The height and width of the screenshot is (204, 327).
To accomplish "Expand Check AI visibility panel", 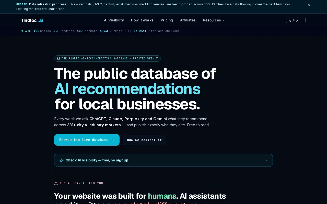I will pos(163,160).
